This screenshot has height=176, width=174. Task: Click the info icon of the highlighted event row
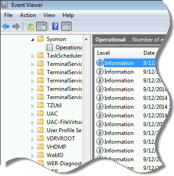click(x=100, y=63)
